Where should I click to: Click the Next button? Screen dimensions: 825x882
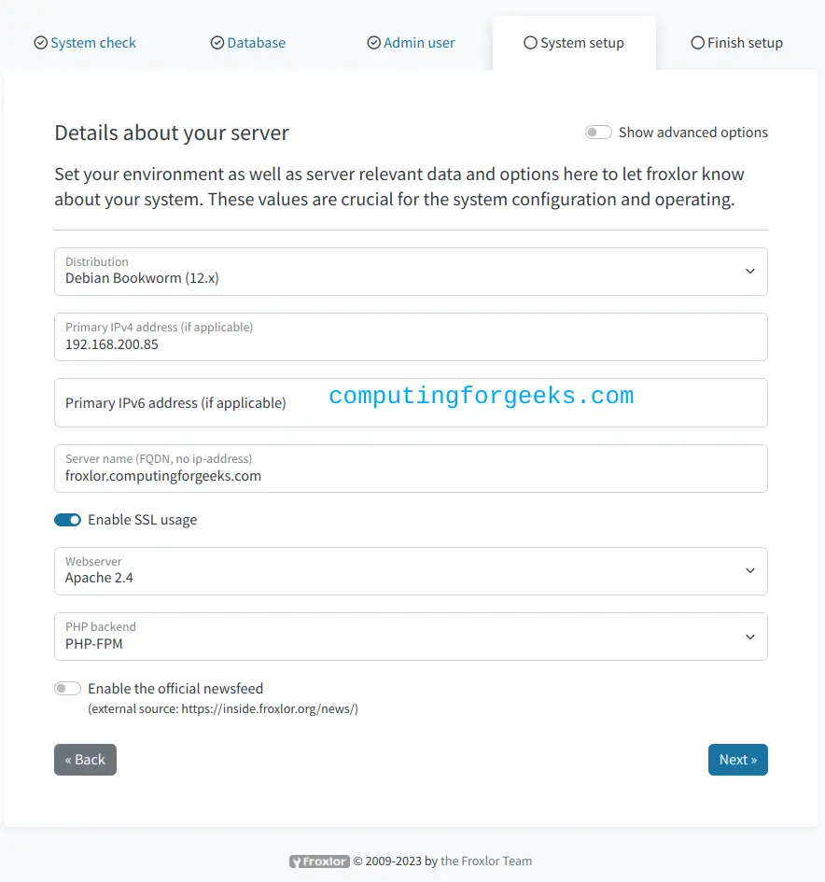click(738, 760)
